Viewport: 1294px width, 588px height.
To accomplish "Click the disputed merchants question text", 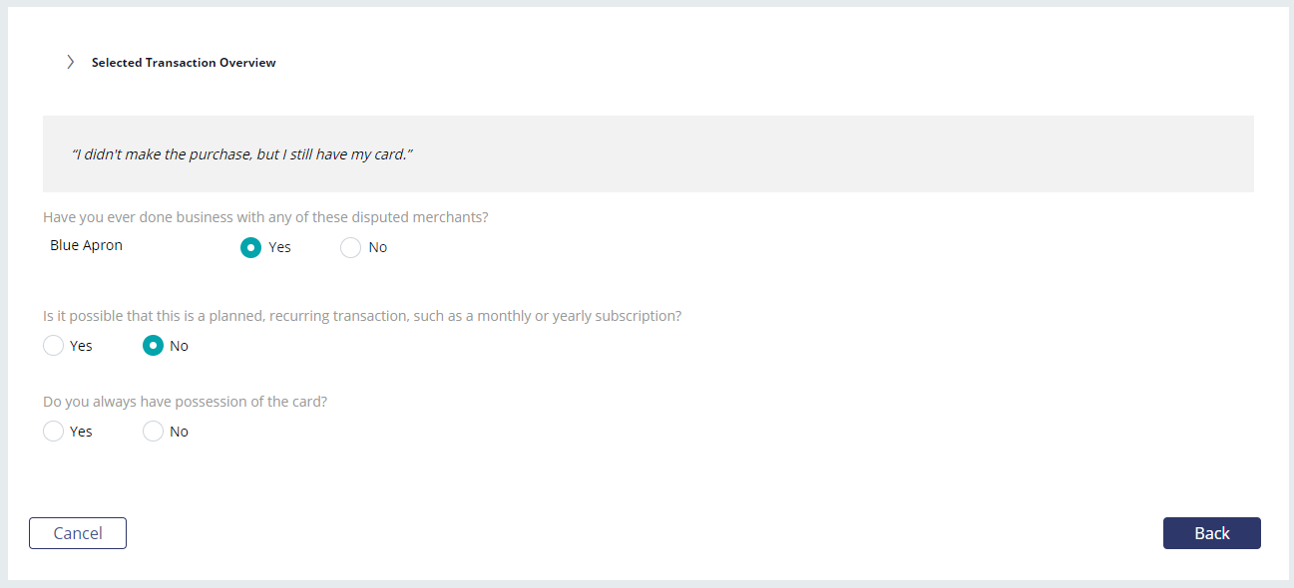I will 265,217.
